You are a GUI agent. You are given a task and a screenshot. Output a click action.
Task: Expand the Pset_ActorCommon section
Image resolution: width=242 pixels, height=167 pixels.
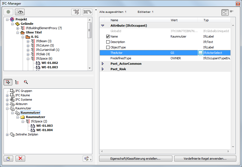tap(103, 64)
